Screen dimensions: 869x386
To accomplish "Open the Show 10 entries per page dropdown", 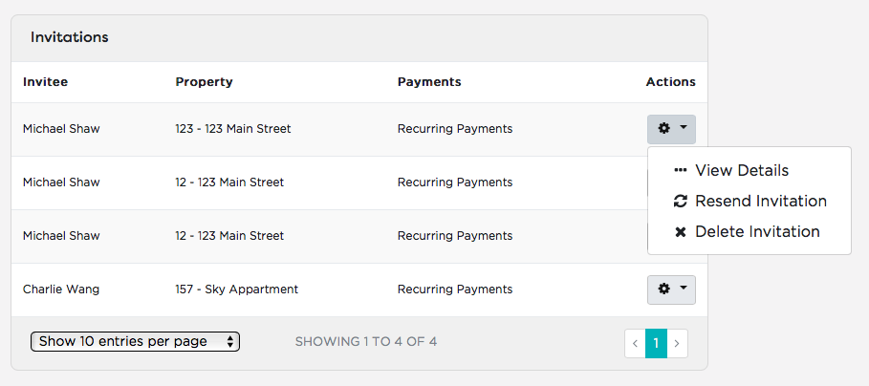I will 135,342.
